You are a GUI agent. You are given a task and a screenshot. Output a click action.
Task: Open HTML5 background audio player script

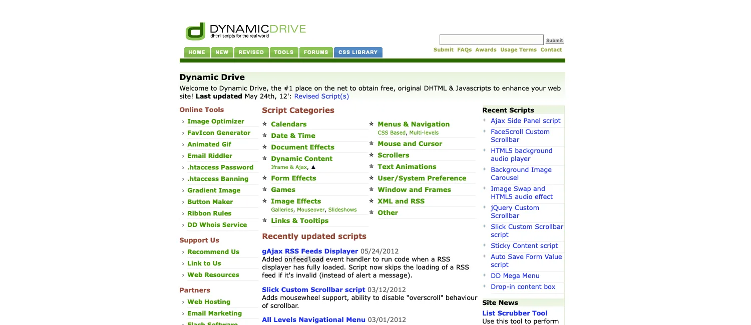pyautogui.click(x=521, y=155)
